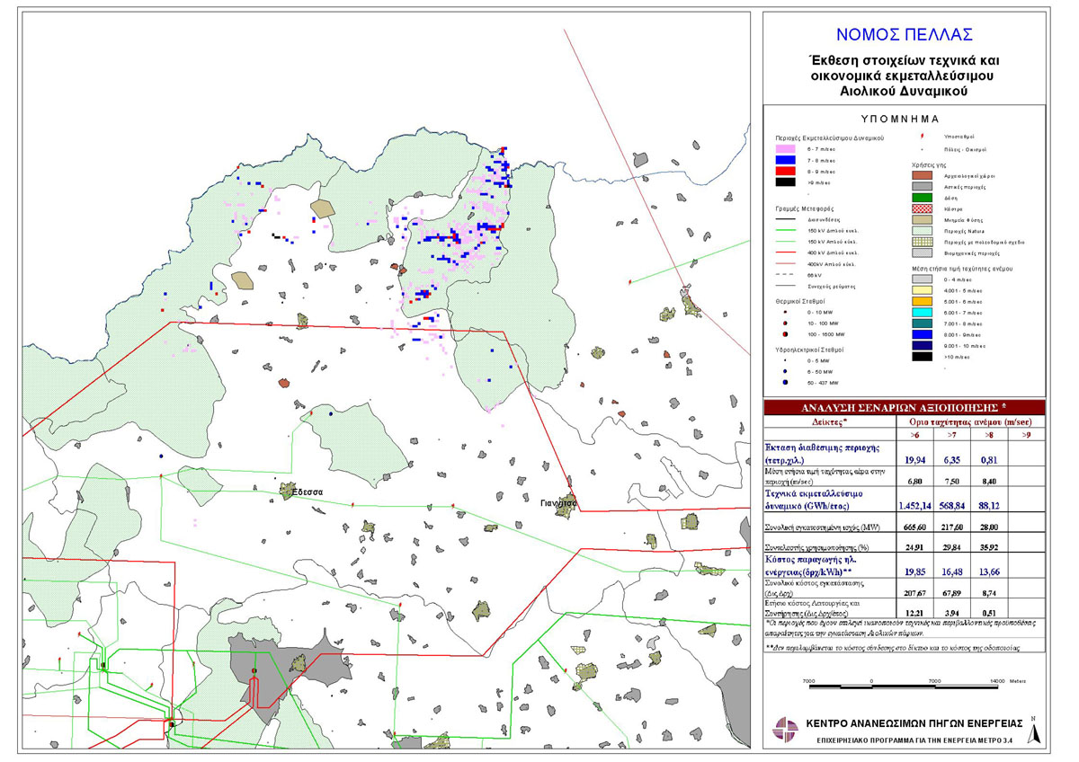The image size is (1079, 762).
Task: Click the ΚΕΝΤΡΟ ΑΝΑΝΕΩΣΙΜΩΝ ΠΗΓΩΝ ΕΝΕΡΓΕΙΑΣ footer text
Action: [915, 722]
